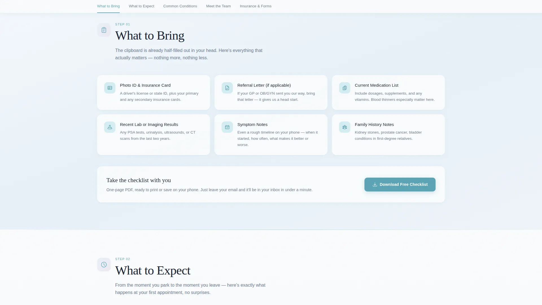This screenshot has width=542, height=305.
Task: Click the Even a rough timeline description
Action: (277, 139)
